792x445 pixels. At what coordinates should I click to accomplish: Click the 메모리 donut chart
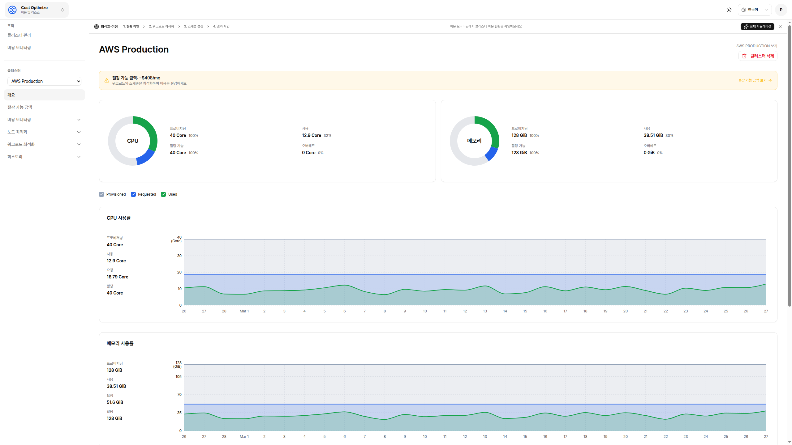click(x=475, y=141)
